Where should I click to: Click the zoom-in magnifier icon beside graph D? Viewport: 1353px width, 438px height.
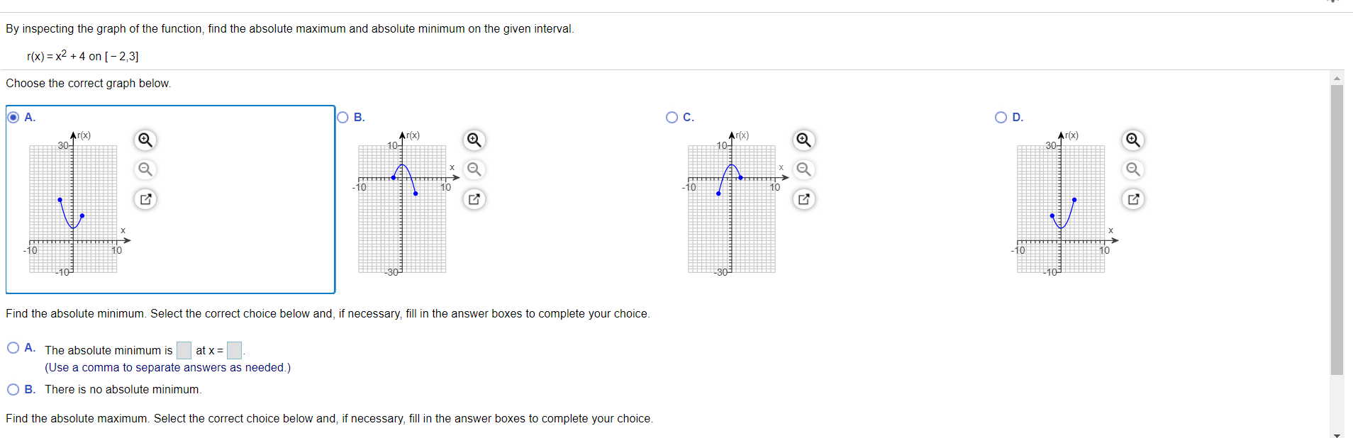point(1132,140)
